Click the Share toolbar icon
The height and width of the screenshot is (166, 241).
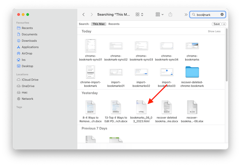point(170,14)
